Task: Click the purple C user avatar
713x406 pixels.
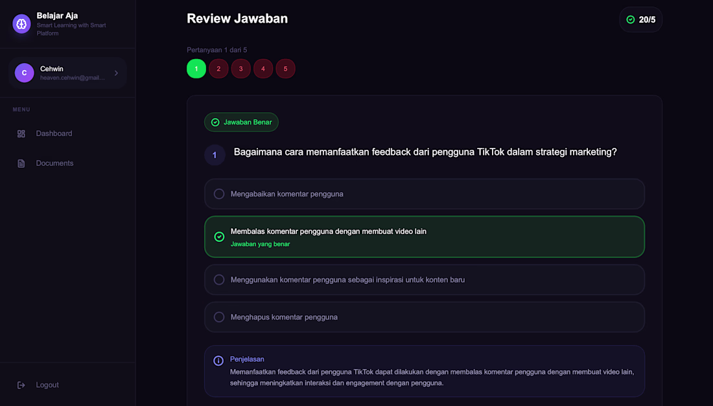Action: pos(25,73)
